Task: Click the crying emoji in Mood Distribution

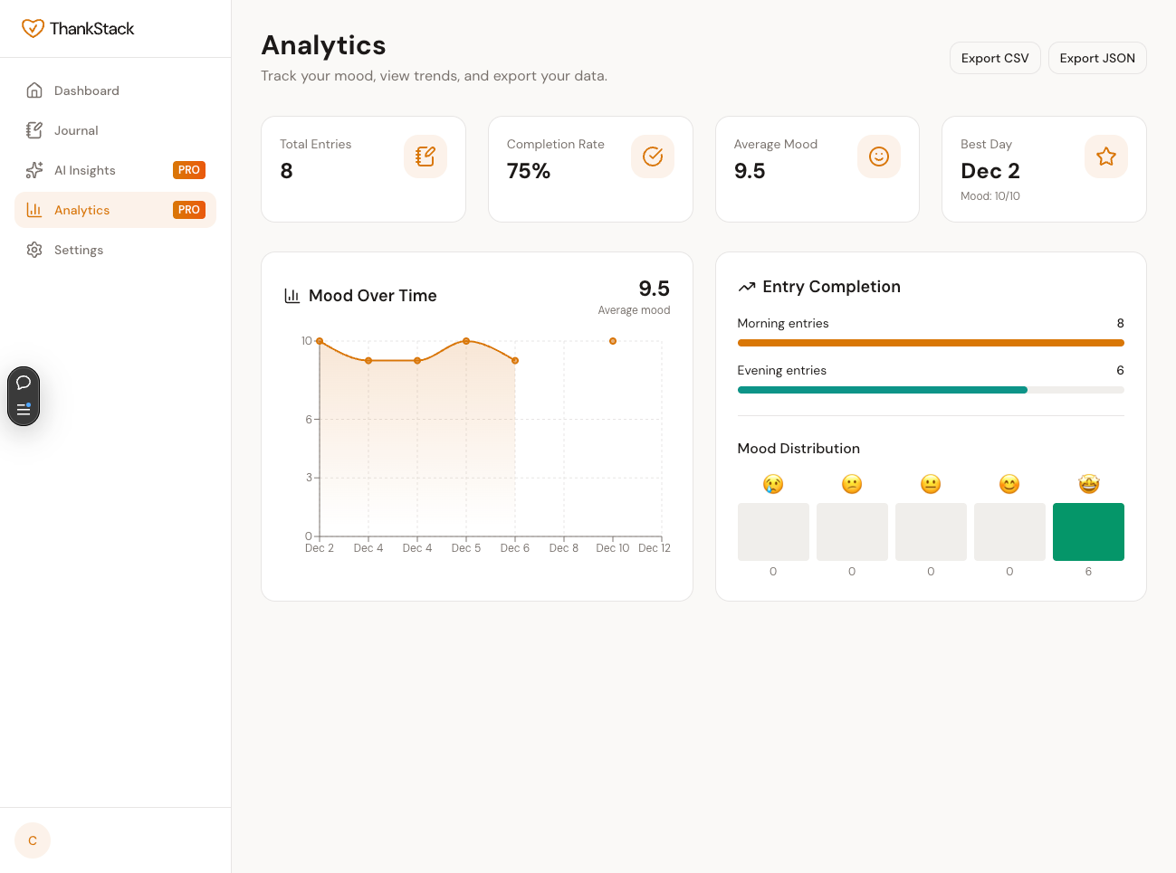Action: point(773,483)
